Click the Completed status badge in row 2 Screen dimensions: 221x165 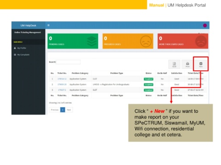(x=149, y=84)
